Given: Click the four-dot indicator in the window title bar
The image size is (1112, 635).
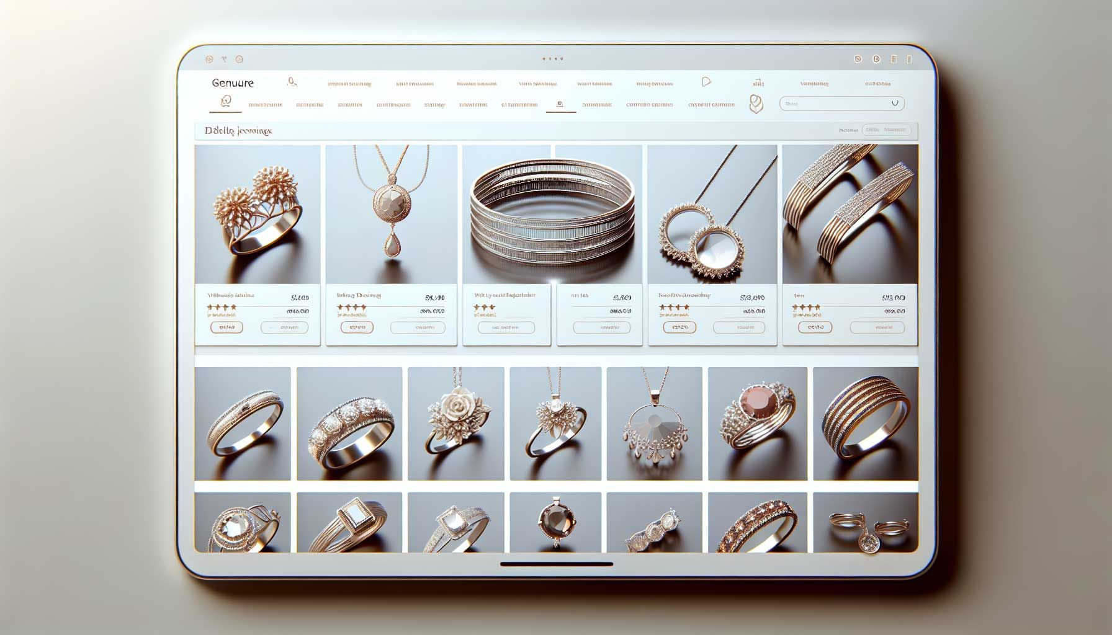Looking at the screenshot, I should click(552, 59).
